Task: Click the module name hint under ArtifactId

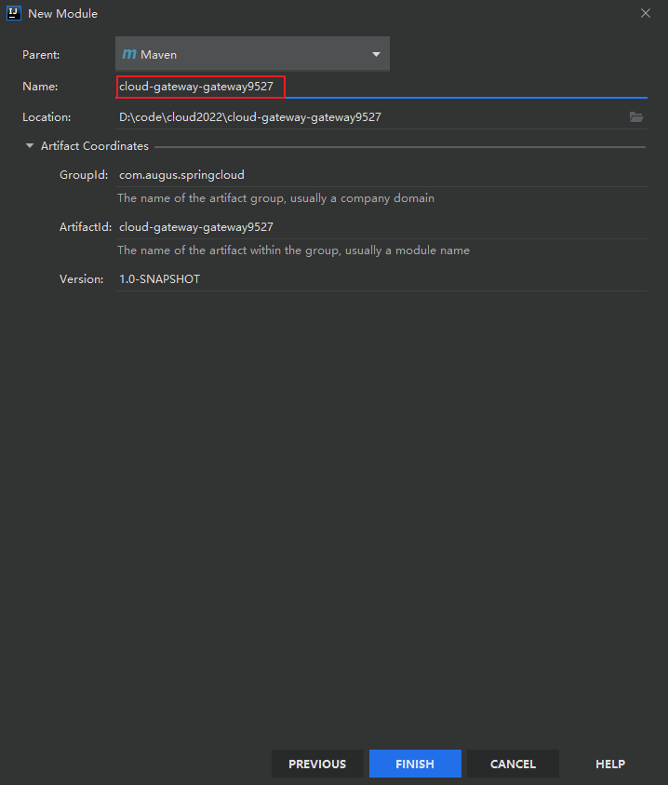Action: (x=293, y=250)
